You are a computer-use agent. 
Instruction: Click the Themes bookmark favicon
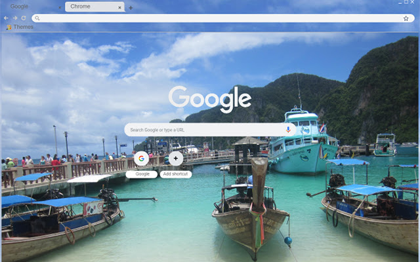pos(9,28)
